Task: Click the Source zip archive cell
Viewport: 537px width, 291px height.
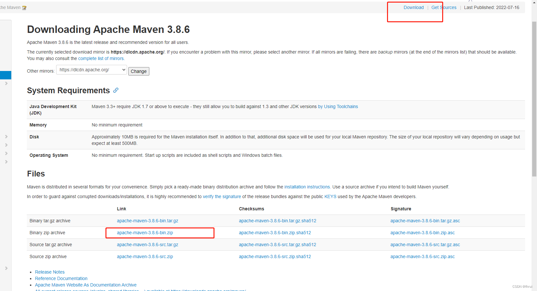Action: (x=48, y=256)
